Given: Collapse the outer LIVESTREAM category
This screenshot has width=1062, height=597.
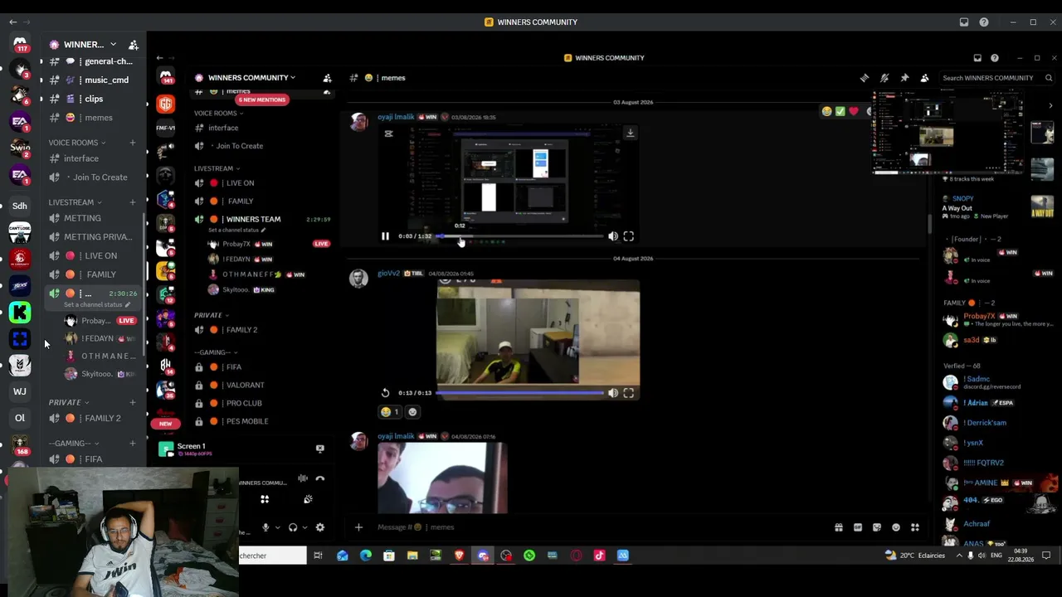Looking at the screenshot, I should point(75,202).
